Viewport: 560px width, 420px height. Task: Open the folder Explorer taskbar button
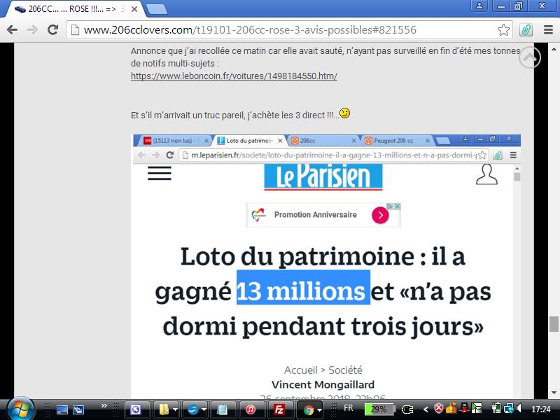point(164,409)
